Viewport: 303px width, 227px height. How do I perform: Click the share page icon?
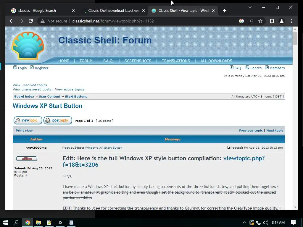[251, 21]
